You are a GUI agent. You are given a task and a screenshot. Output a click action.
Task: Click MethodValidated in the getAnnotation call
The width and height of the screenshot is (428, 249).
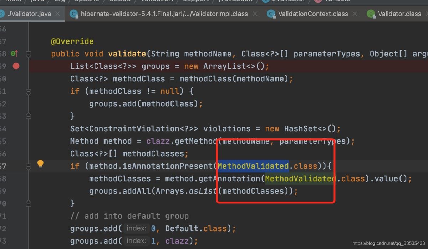tap(301, 178)
